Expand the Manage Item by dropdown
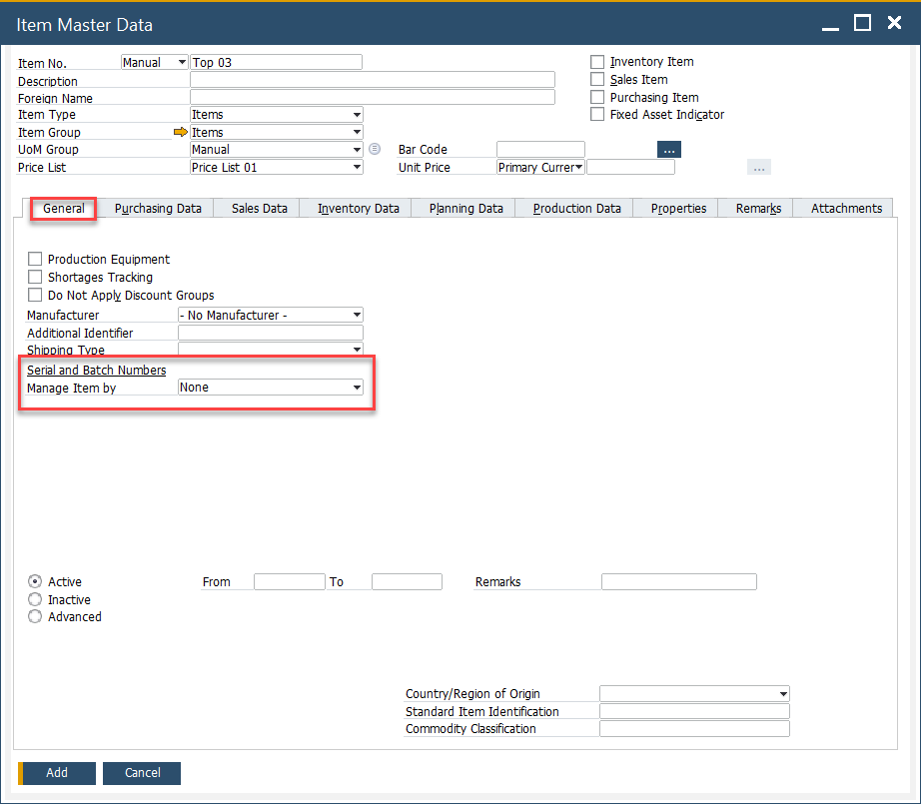 [x=356, y=388]
